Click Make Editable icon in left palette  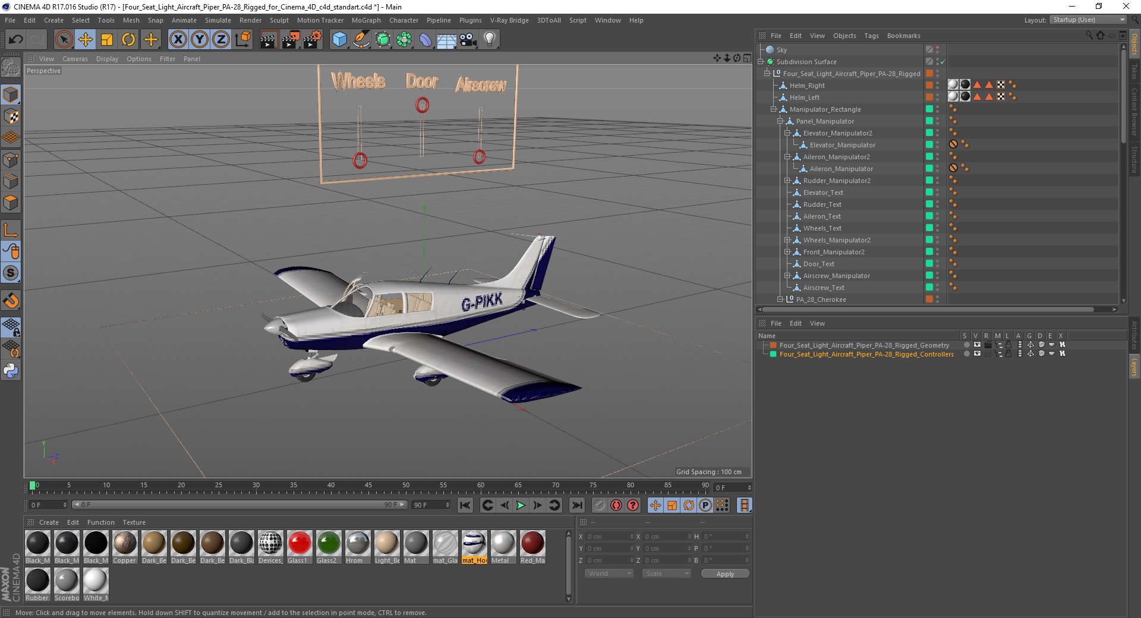(x=11, y=67)
